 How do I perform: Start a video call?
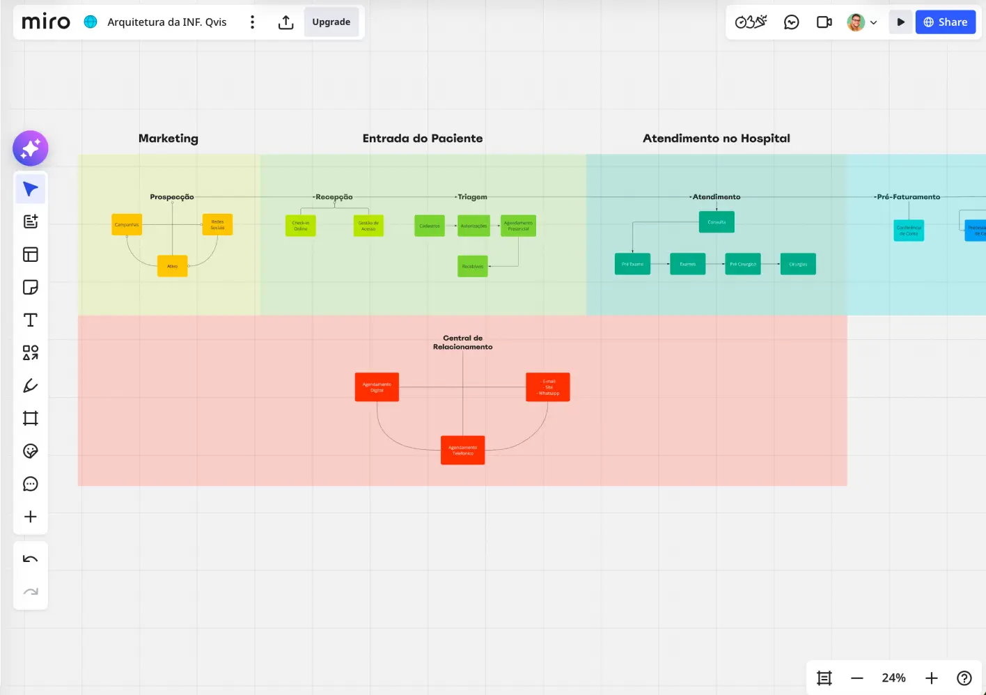pos(824,22)
